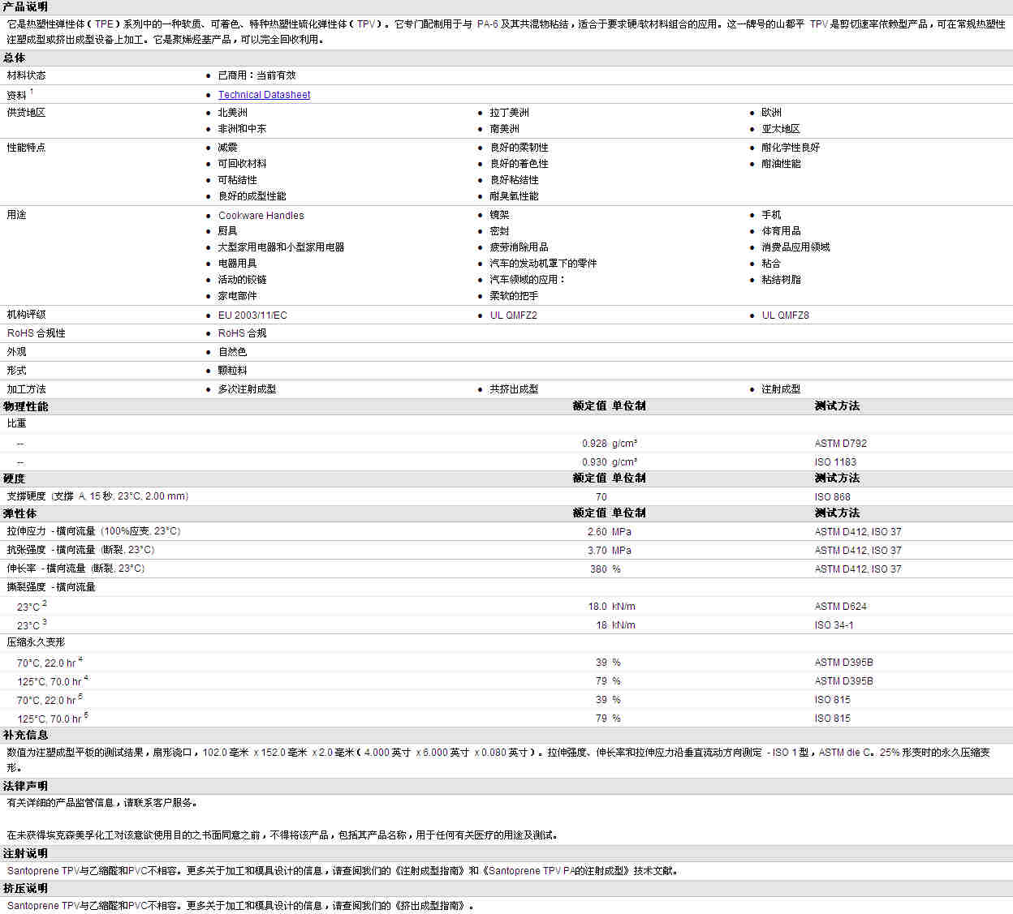Select the 亚太地区 region entry

coord(782,129)
